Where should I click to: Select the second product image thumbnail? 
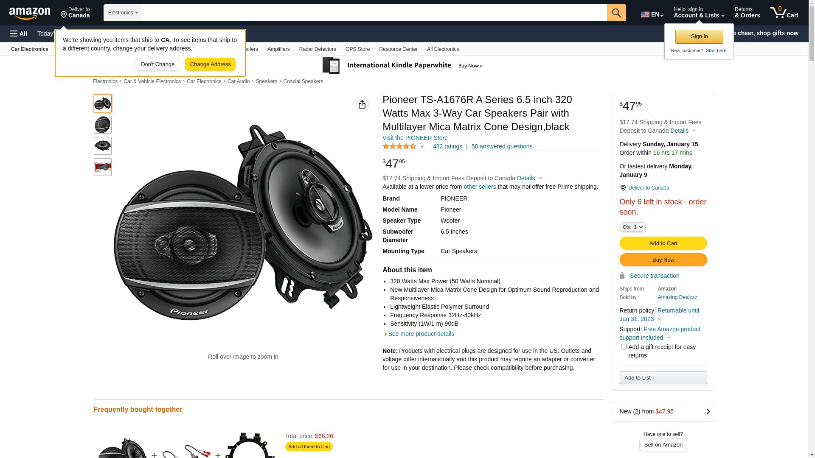pos(103,125)
